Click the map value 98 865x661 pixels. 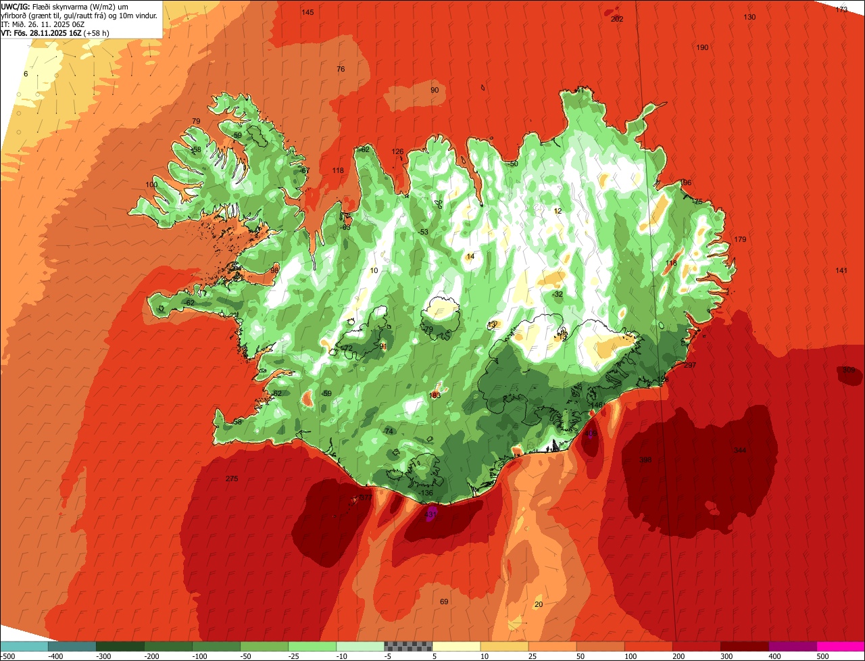click(x=274, y=270)
